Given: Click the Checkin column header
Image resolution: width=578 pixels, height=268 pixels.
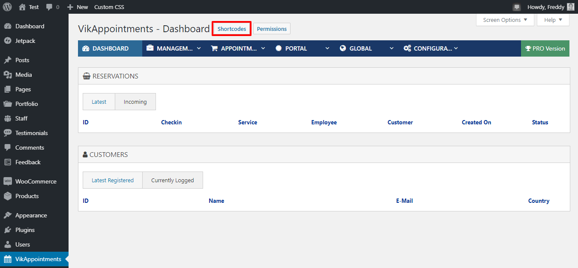Looking at the screenshot, I should pos(171,122).
